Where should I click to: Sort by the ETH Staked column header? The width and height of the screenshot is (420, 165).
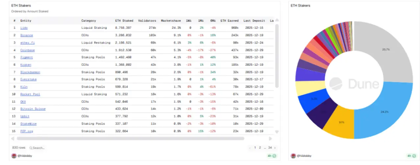[x=124, y=20]
